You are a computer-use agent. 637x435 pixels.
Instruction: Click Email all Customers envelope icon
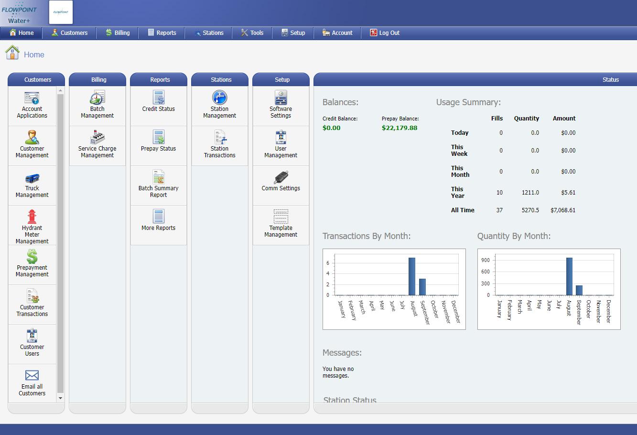click(x=32, y=376)
